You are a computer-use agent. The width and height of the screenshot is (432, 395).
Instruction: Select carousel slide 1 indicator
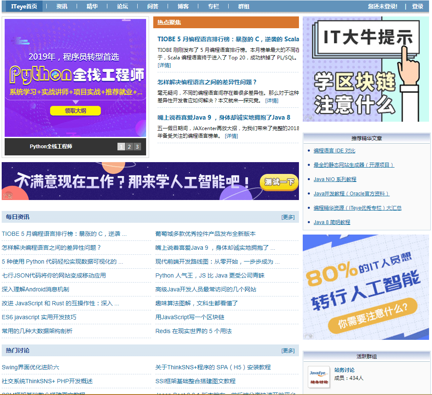[121, 147]
